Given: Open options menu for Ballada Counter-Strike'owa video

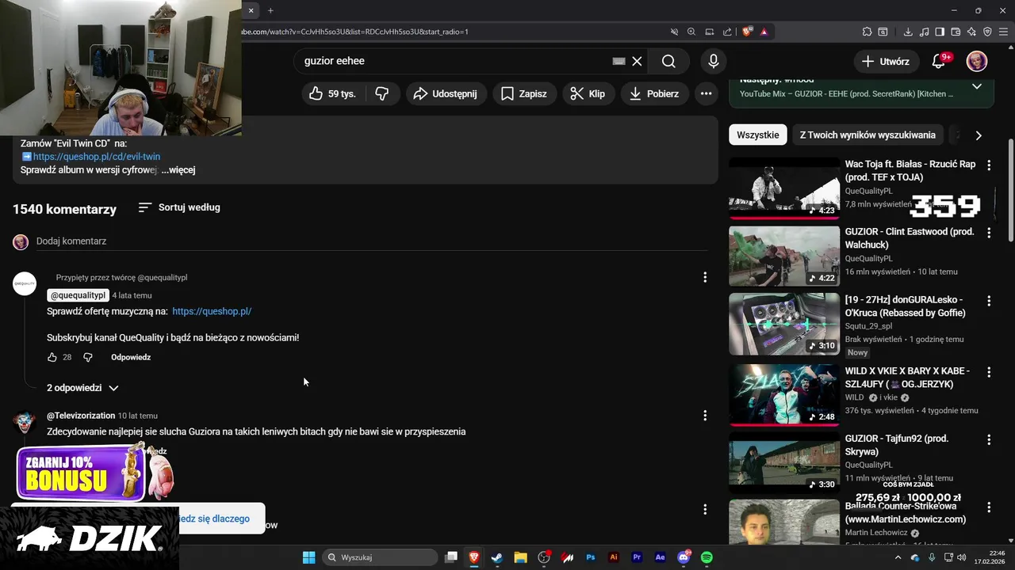Looking at the screenshot, I should point(989,507).
